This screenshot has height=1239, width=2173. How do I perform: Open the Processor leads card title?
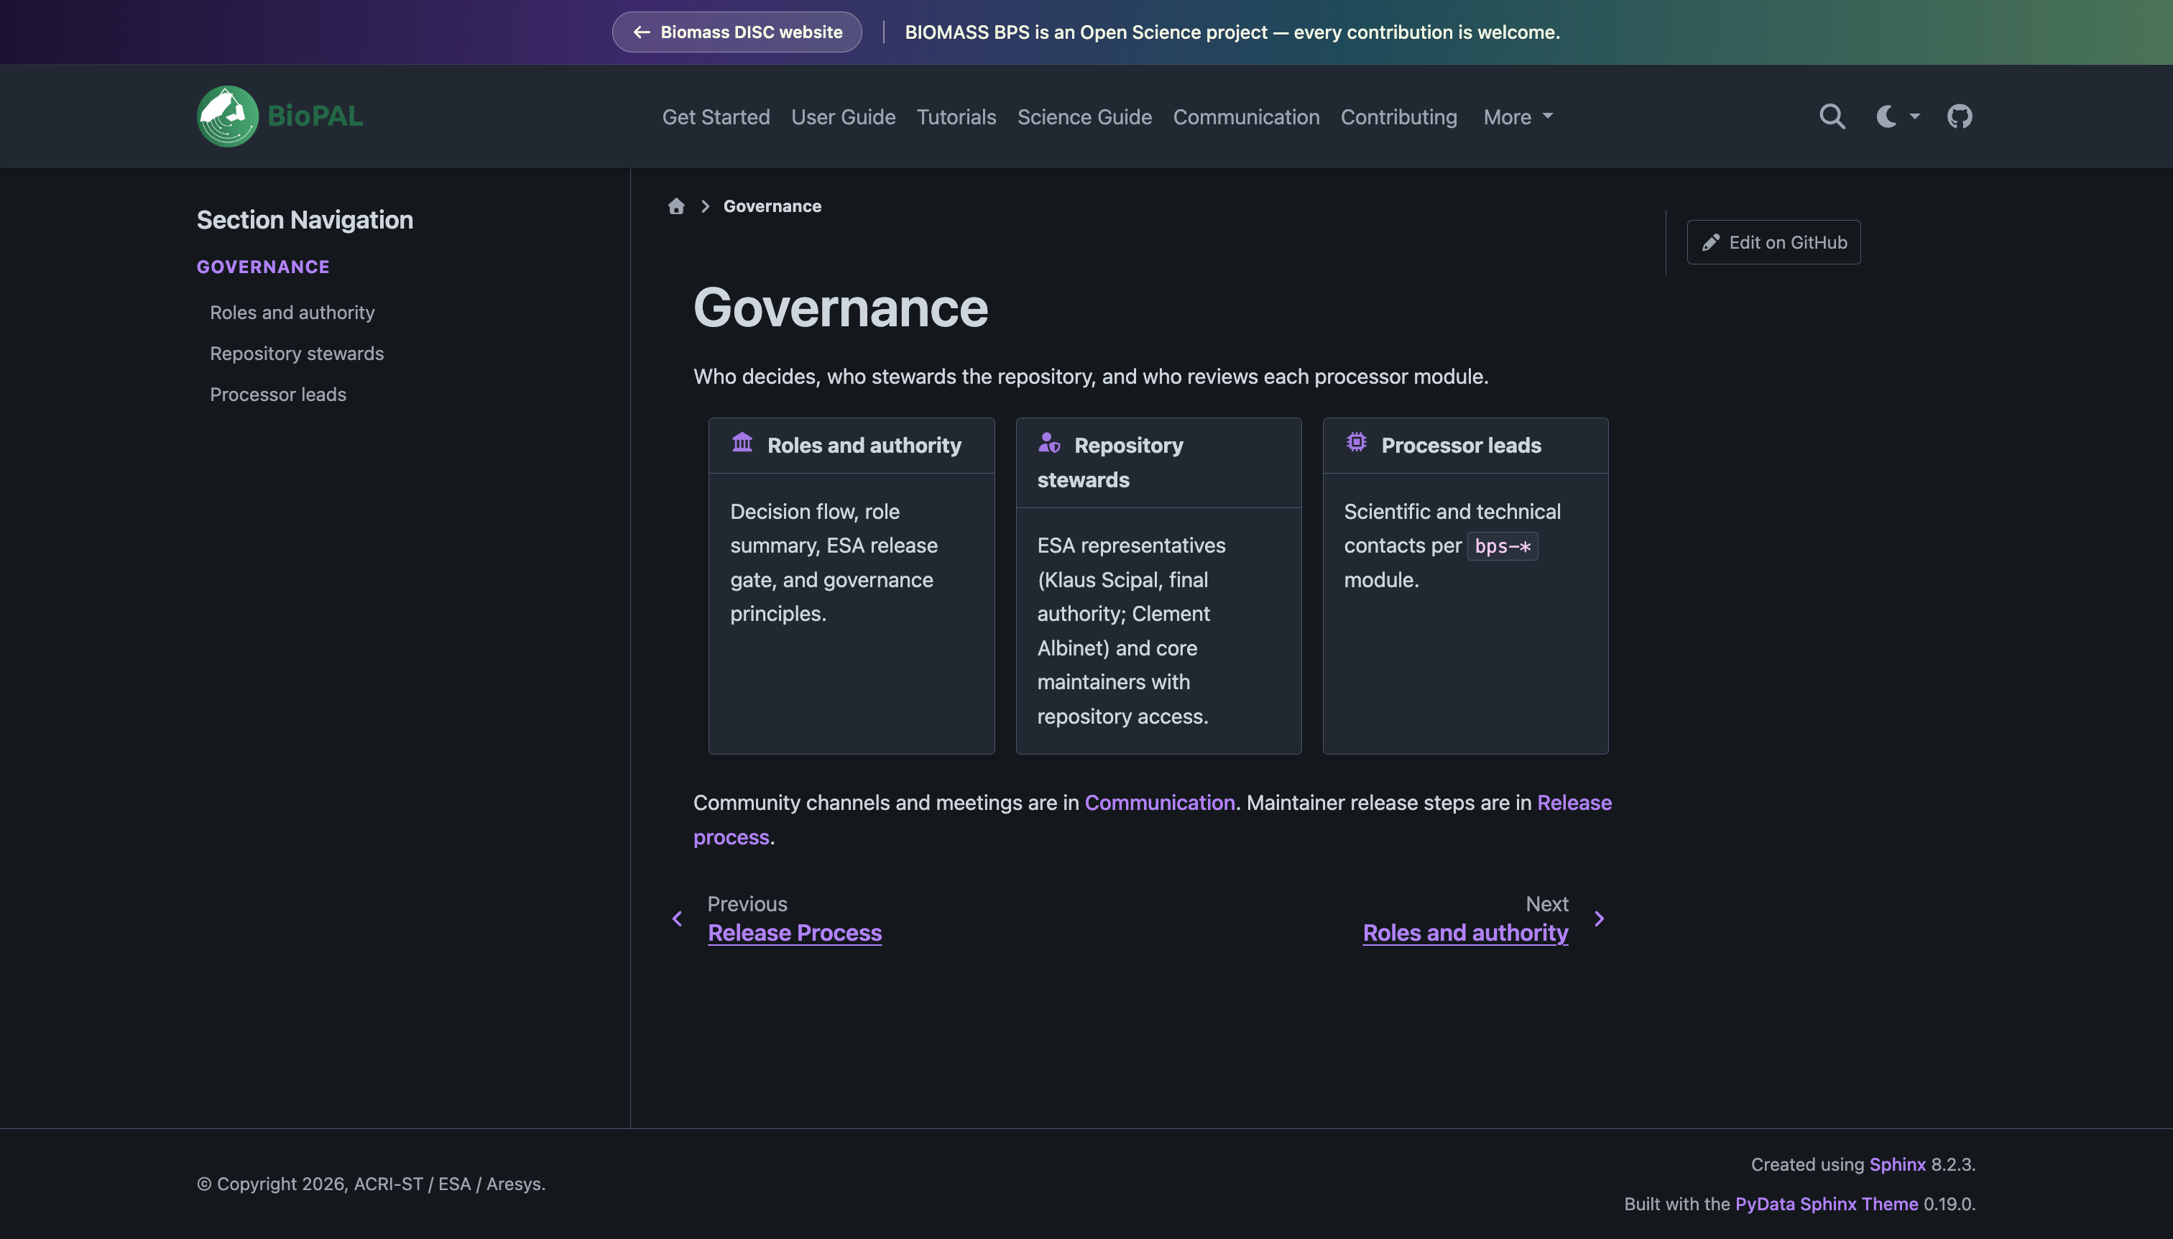[1461, 445]
